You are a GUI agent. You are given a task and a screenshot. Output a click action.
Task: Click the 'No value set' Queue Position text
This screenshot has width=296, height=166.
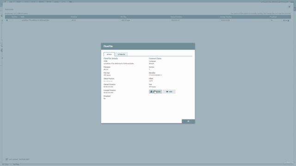point(108,81)
